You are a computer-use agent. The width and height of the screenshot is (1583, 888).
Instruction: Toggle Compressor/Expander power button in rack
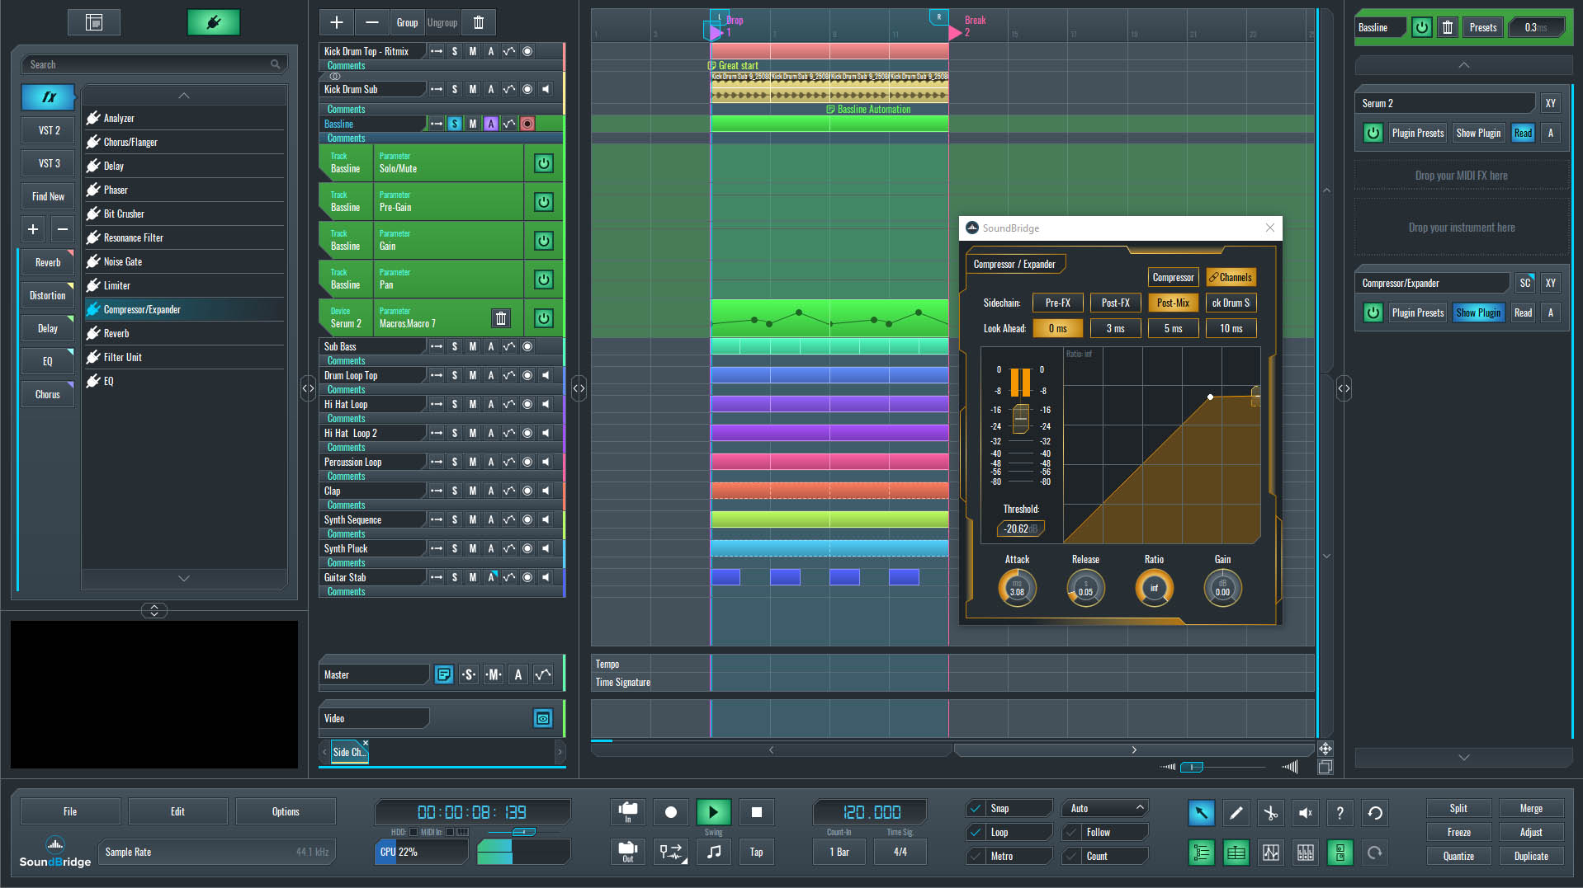1373,312
